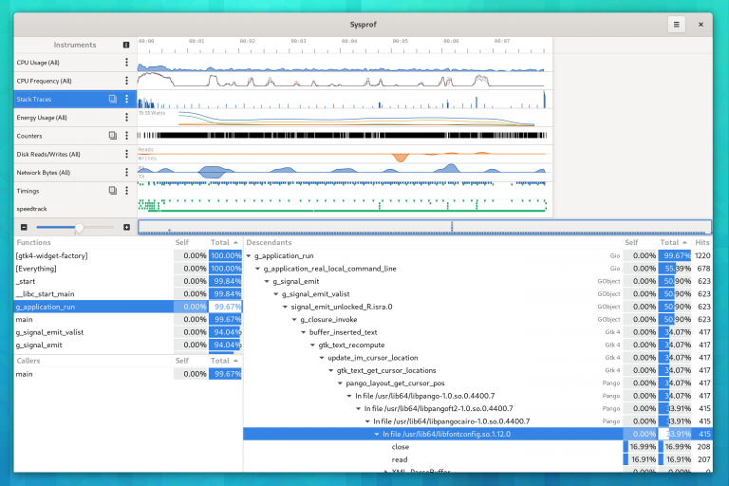Open three-dot menu for Network Bytes (All)
This screenshot has width=729, height=486.
126,173
